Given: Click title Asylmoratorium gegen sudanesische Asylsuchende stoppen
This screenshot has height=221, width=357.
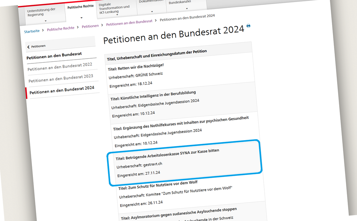Looking at the screenshot, I should tap(179, 214).
